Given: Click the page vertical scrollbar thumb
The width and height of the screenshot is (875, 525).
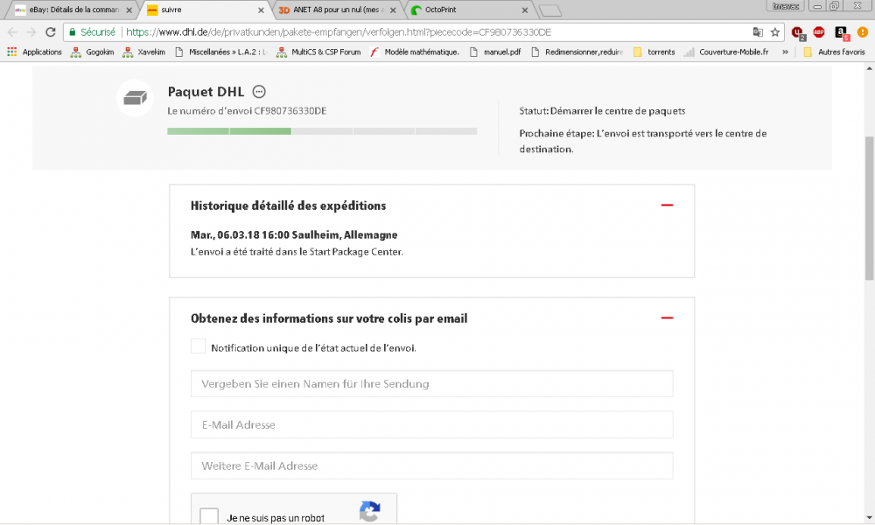Looking at the screenshot, I should coord(870,208).
